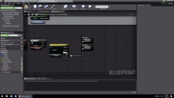The height and width of the screenshot is (98, 174).
Task: Open Class Settings
Action: pos(65,7)
